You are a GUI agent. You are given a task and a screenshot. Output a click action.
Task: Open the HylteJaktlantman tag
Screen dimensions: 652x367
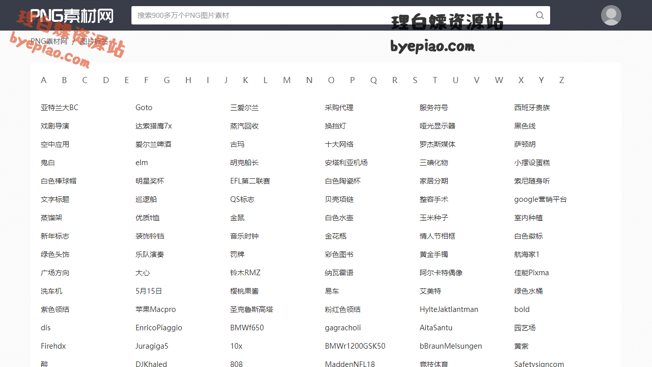pyautogui.click(x=449, y=309)
